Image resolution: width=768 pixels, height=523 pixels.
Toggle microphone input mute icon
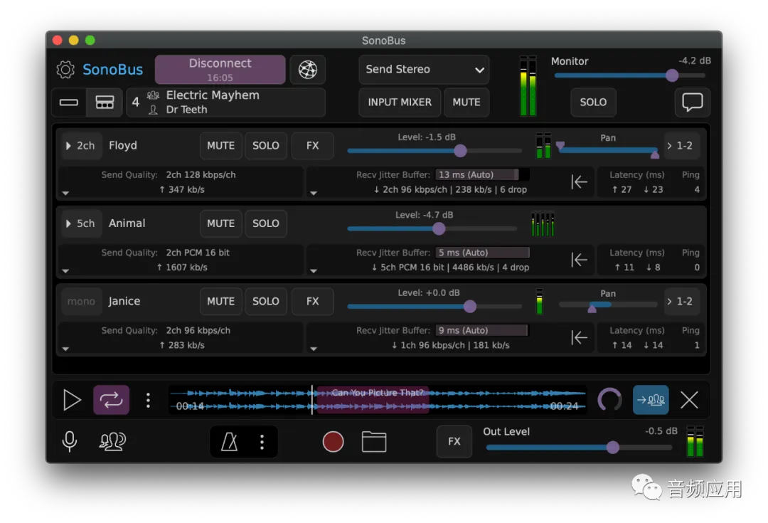pyautogui.click(x=70, y=441)
